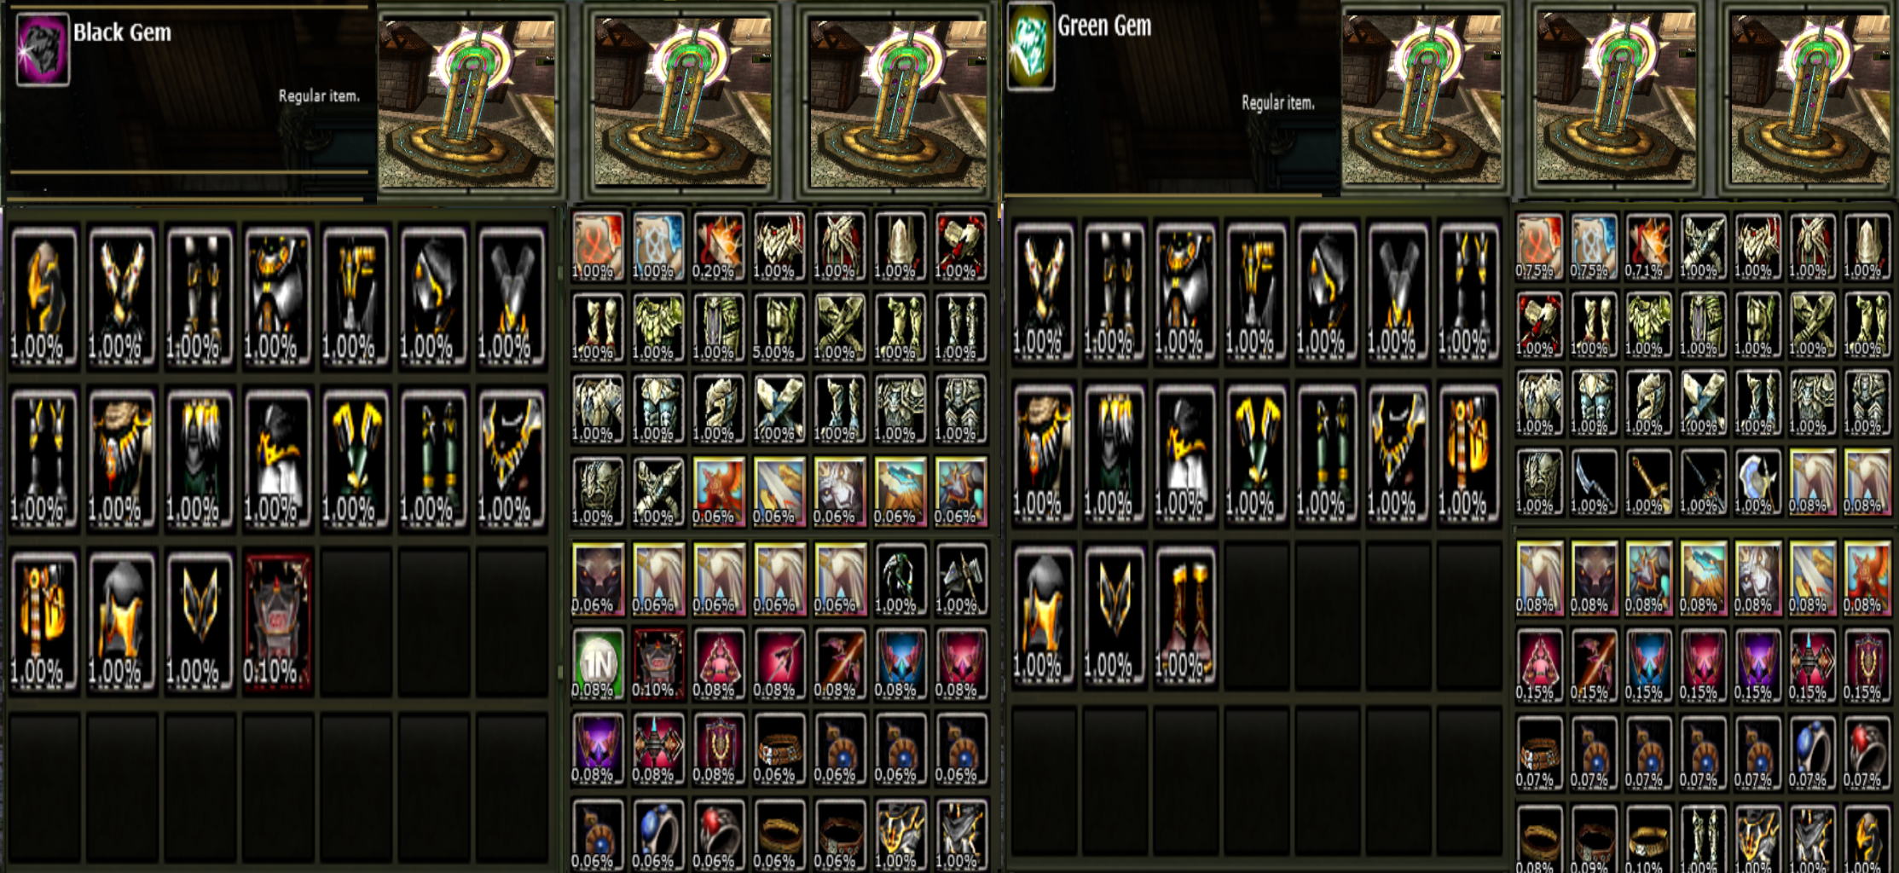Select the large red-bordered armor card marked 0.10%
This screenshot has width=1899, height=873.
(277, 622)
